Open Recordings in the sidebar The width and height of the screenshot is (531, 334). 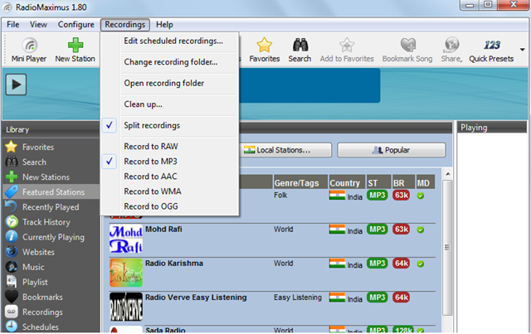click(x=51, y=312)
